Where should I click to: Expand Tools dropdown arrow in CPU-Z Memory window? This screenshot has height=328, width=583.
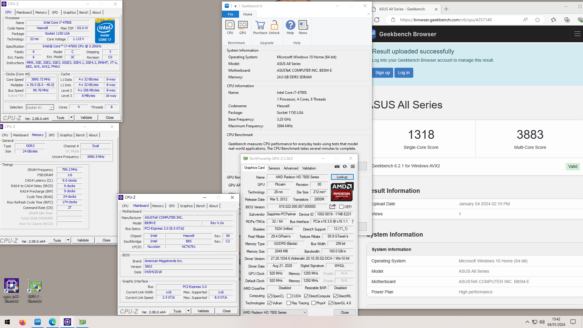click(68, 240)
